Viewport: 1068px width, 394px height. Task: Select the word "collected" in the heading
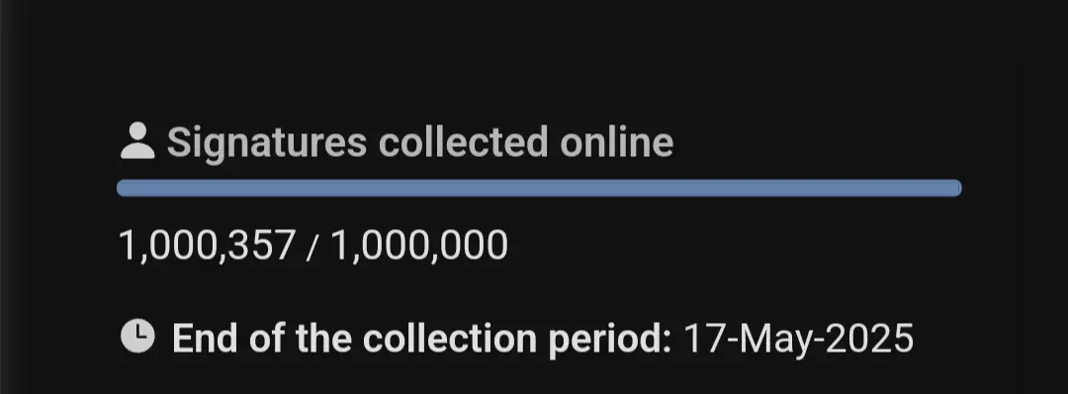coord(463,142)
